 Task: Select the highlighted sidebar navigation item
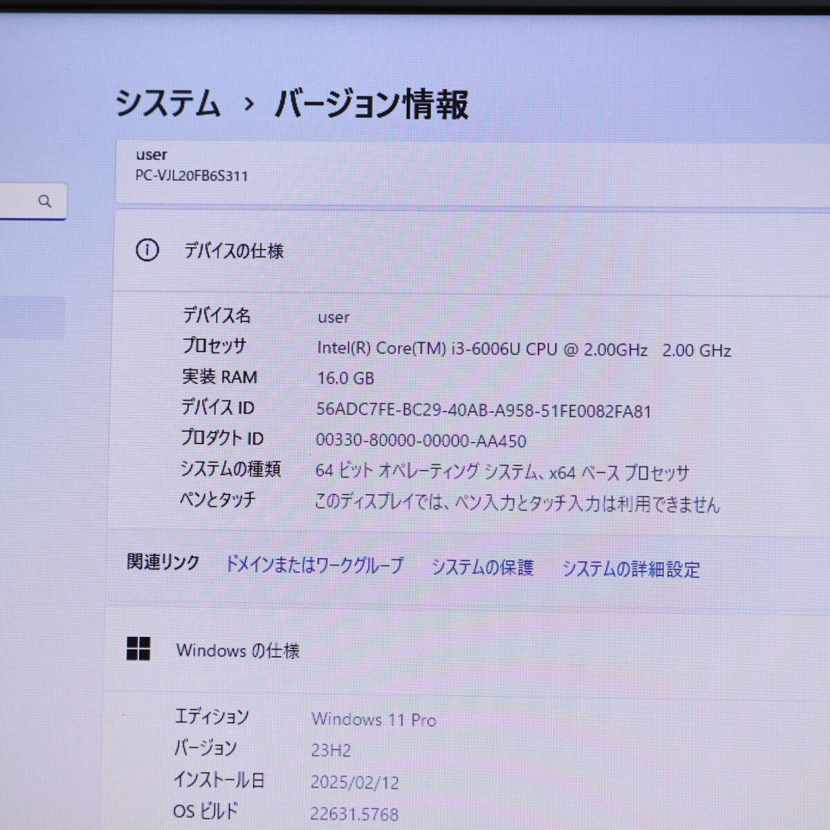tap(33, 317)
